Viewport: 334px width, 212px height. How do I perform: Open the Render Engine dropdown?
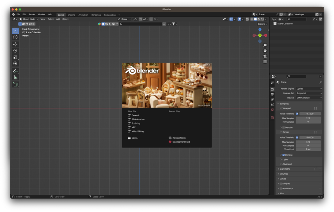pyautogui.click(x=309, y=89)
